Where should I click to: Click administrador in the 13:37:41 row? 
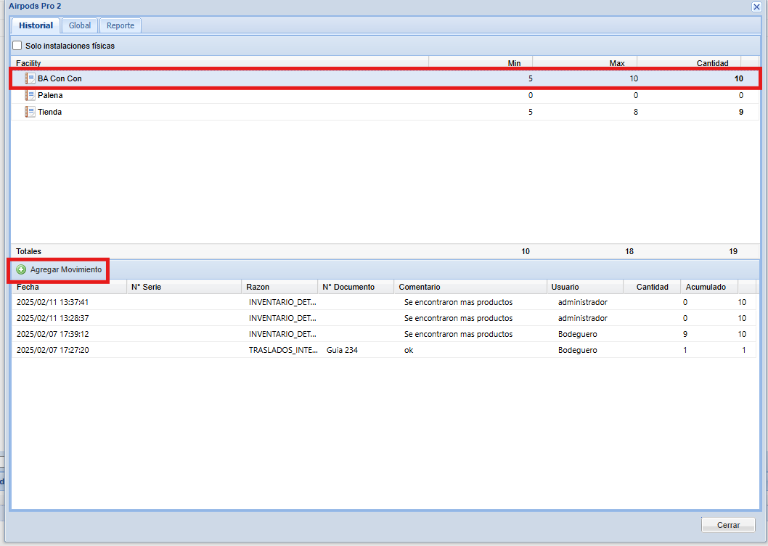[x=582, y=302]
